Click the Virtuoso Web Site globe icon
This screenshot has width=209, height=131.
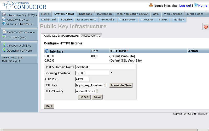(4, 45)
